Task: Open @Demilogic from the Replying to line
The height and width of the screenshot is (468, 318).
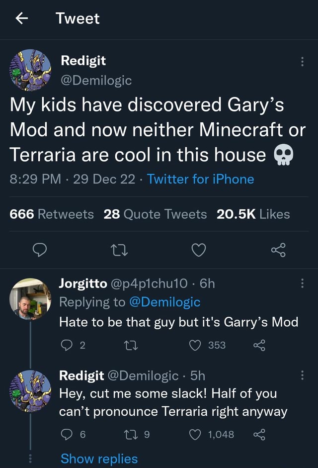Action: (x=166, y=302)
